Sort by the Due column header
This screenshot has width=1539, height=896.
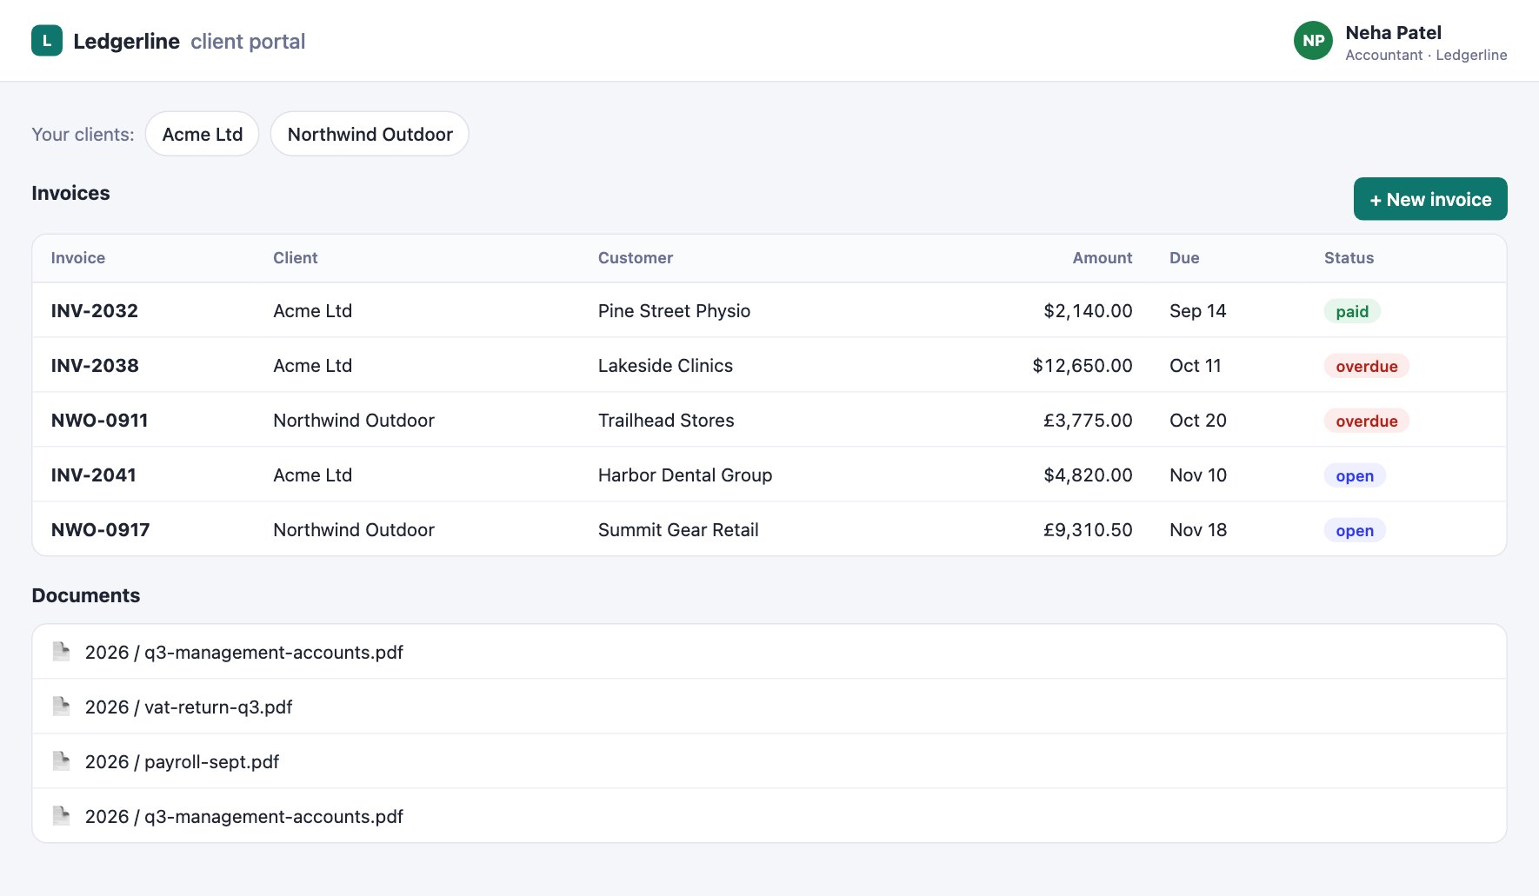click(x=1184, y=258)
